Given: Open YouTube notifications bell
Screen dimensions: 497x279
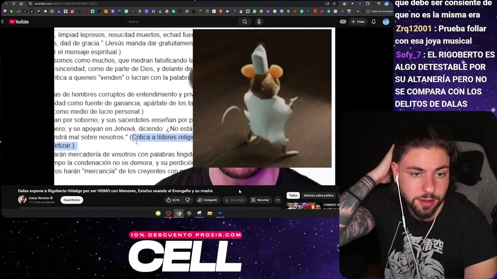Looking at the screenshot, I should [374, 22].
